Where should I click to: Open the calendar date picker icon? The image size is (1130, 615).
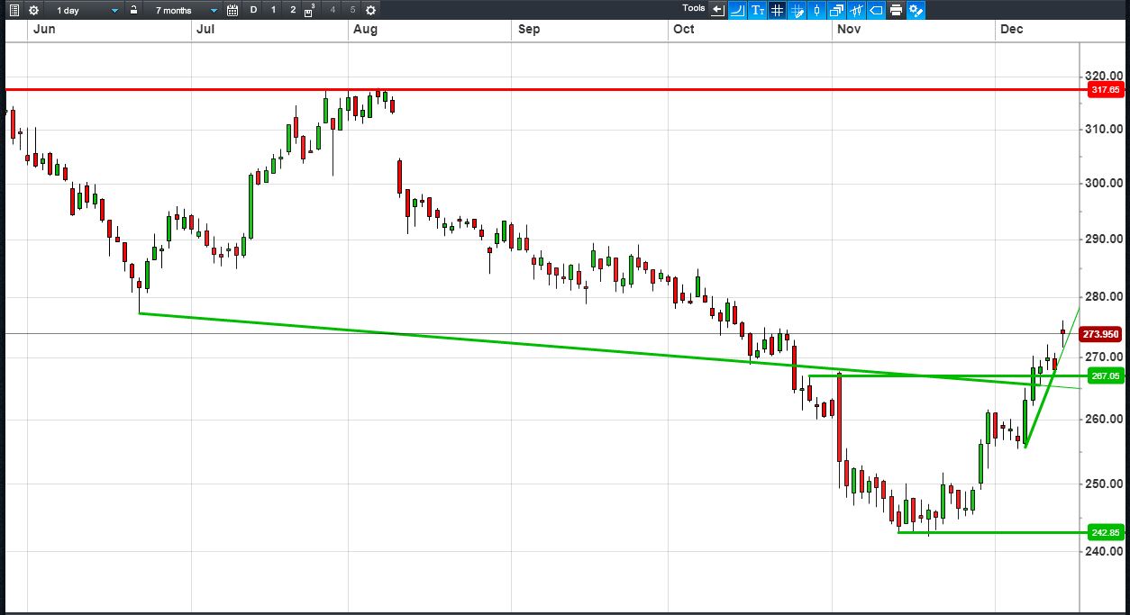tap(232, 10)
